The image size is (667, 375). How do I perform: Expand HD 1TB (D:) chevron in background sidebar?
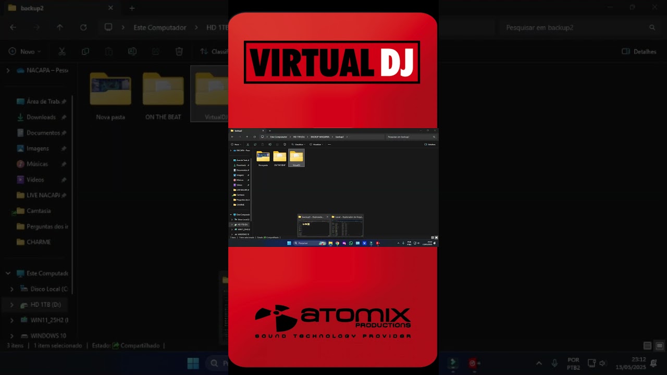[12, 304]
